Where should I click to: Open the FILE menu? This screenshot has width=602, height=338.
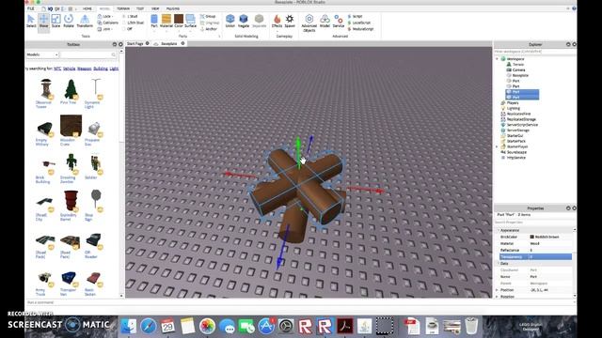pos(31,8)
